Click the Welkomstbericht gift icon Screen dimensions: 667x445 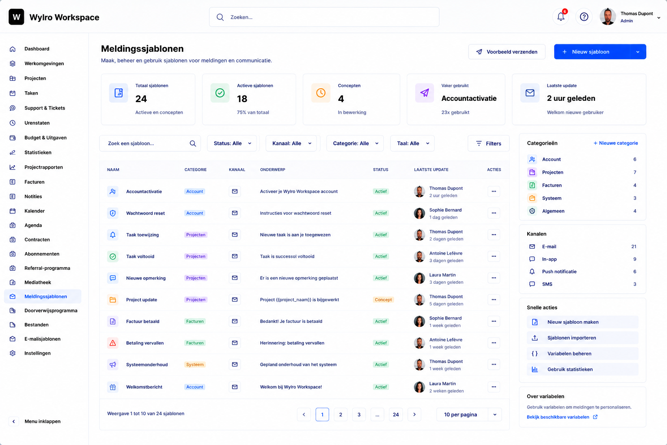point(112,387)
